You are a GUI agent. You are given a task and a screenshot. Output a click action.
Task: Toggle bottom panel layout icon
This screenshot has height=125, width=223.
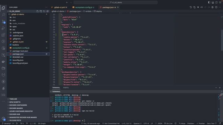click(x=213, y=2)
